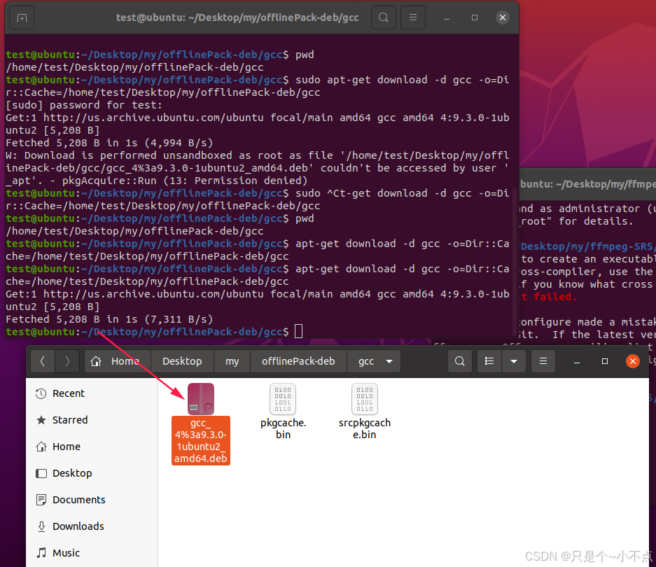The width and height of the screenshot is (656, 567).
Task: Click the Home breadcrumb in path bar
Action: tap(118, 361)
